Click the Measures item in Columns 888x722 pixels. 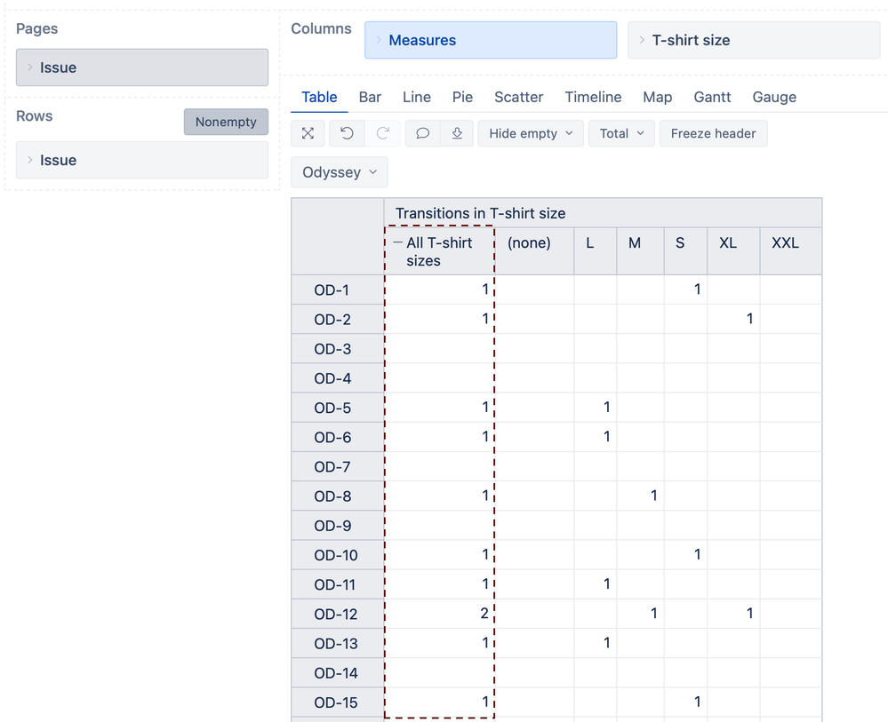(x=422, y=40)
